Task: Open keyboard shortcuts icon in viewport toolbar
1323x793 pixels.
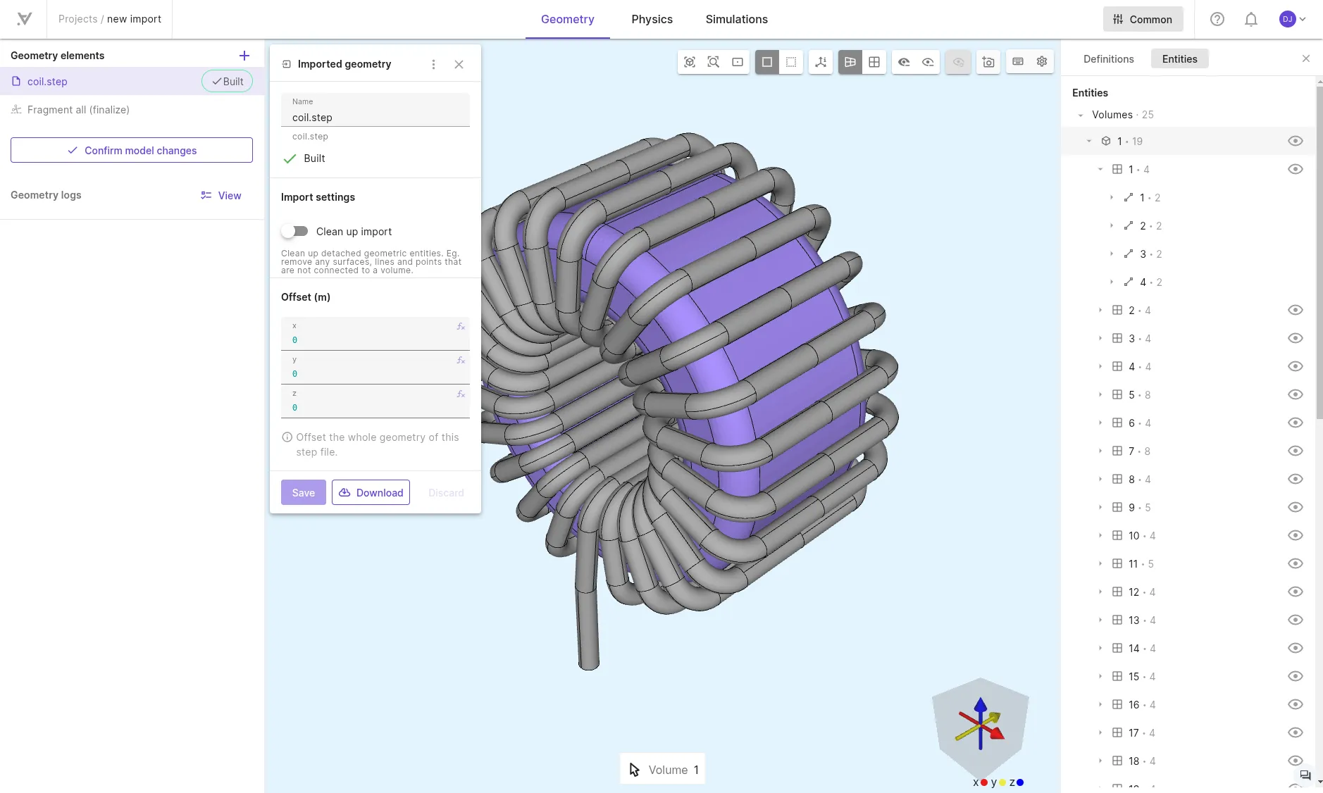Action: [1018, 62]
